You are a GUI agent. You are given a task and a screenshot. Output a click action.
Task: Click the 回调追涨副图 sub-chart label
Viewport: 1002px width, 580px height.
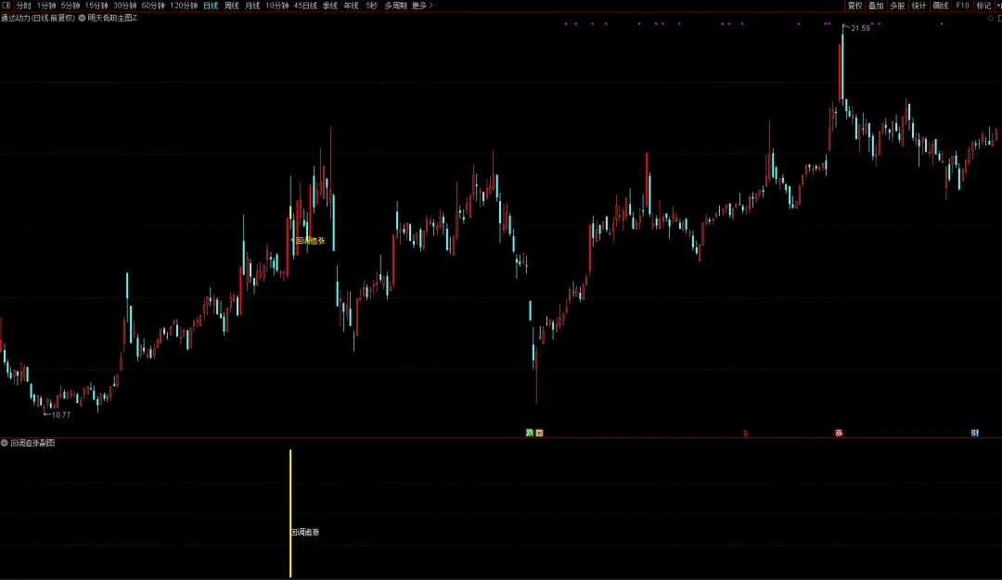tap(32, 443)
